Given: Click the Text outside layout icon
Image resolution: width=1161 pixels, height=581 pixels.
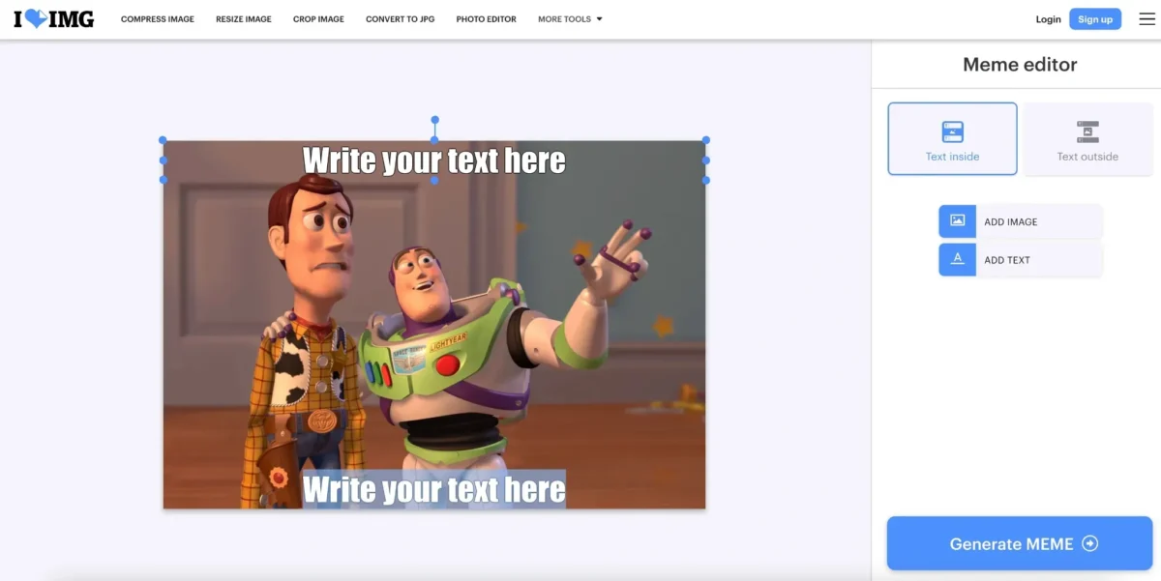Looking at the screenshot, I should click(x=1087, y=132).
